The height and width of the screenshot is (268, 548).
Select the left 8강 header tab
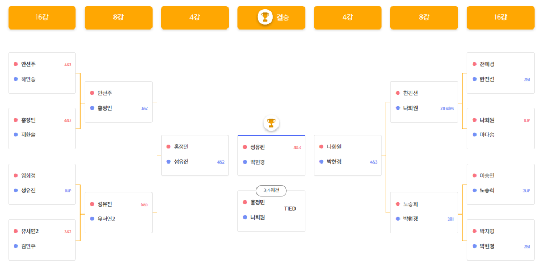click(x=119, y=18)
